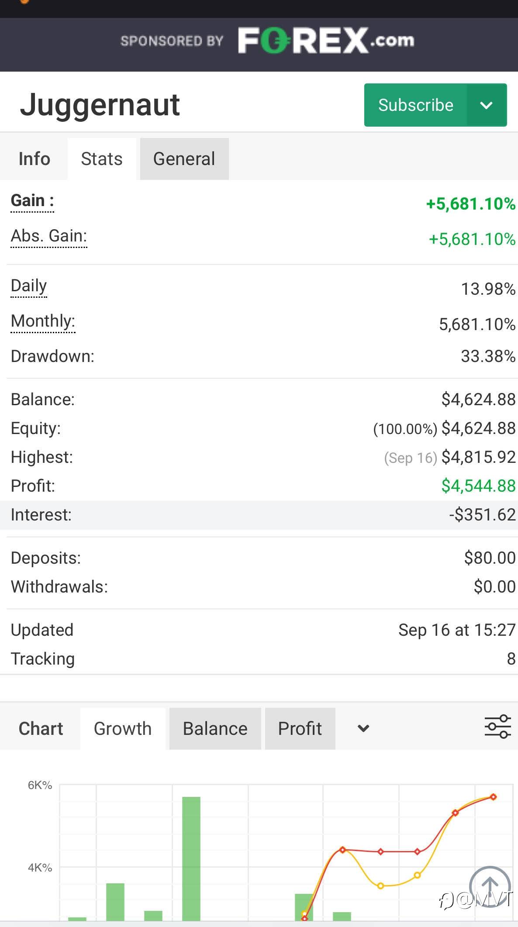Click the Subscribe button

(415, 105)
